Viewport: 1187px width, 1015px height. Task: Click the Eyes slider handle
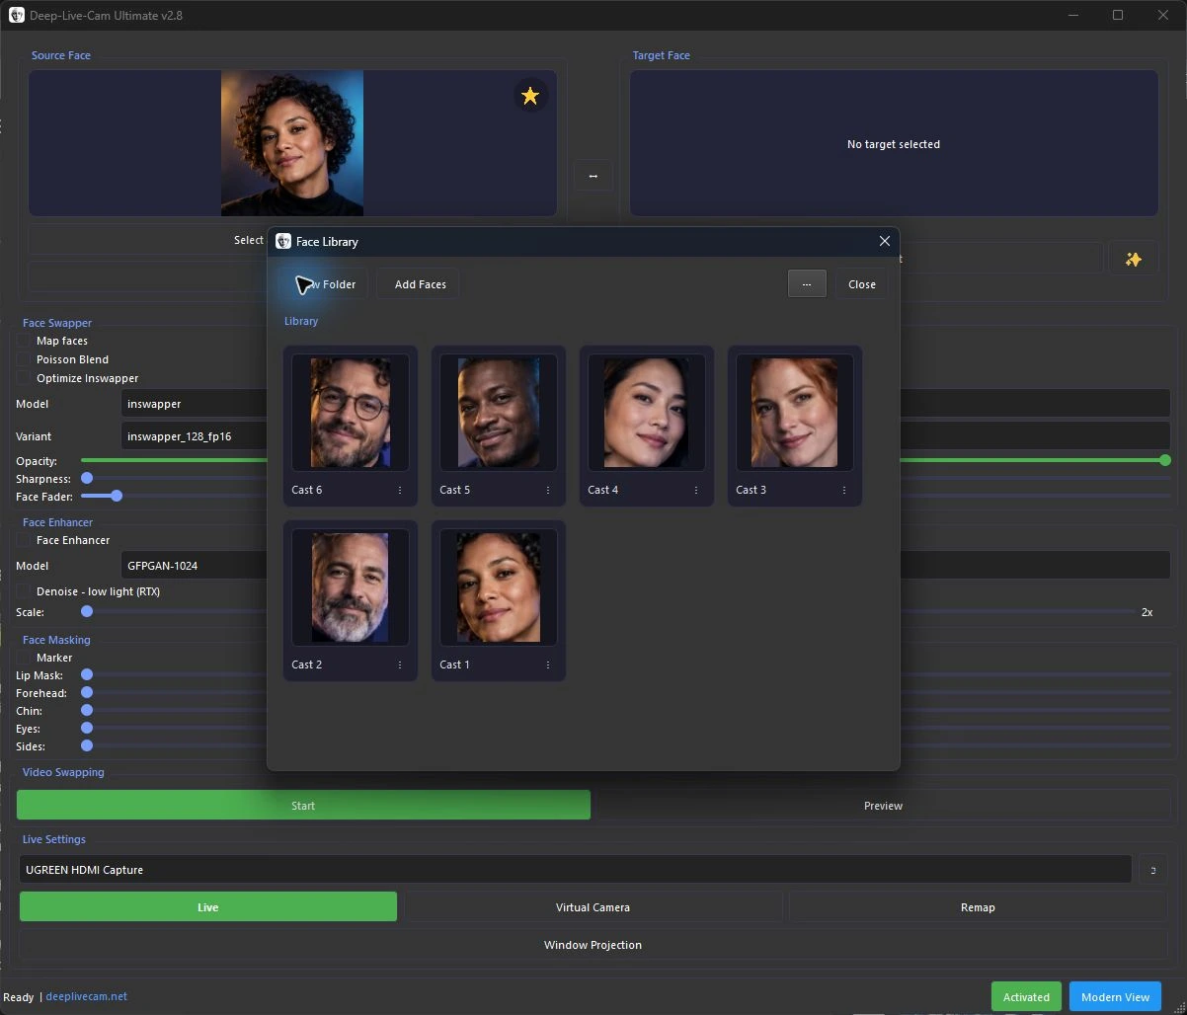[x=87, y=729]
